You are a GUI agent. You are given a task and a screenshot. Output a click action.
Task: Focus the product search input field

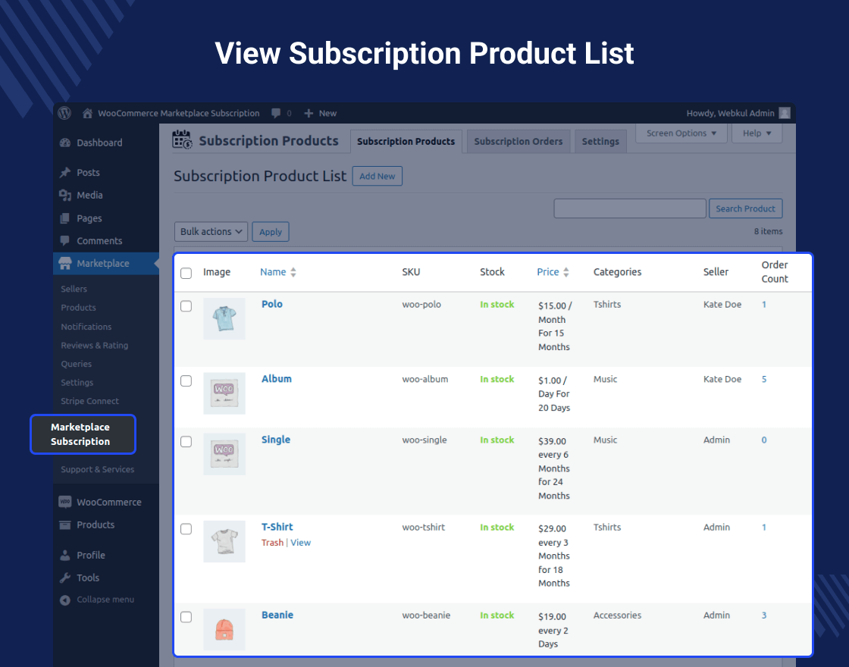point(630,208)
